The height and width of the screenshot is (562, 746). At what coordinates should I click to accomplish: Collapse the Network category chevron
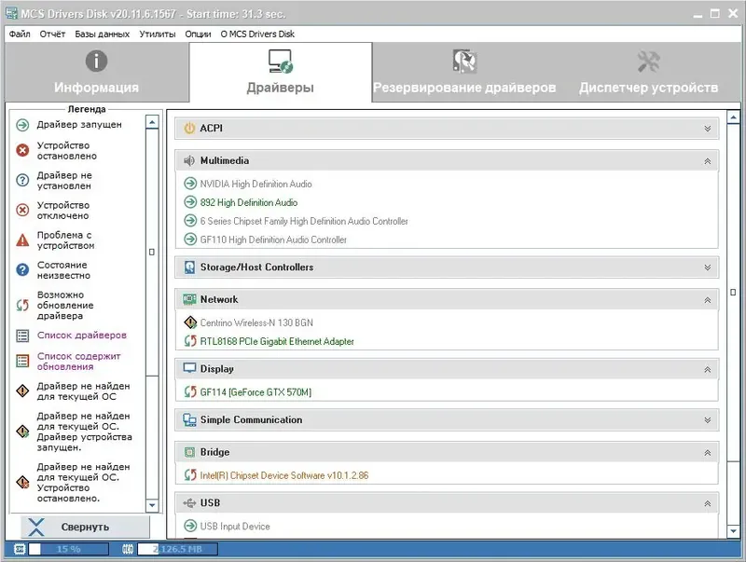pyautogui.click(x=708, y=300)
